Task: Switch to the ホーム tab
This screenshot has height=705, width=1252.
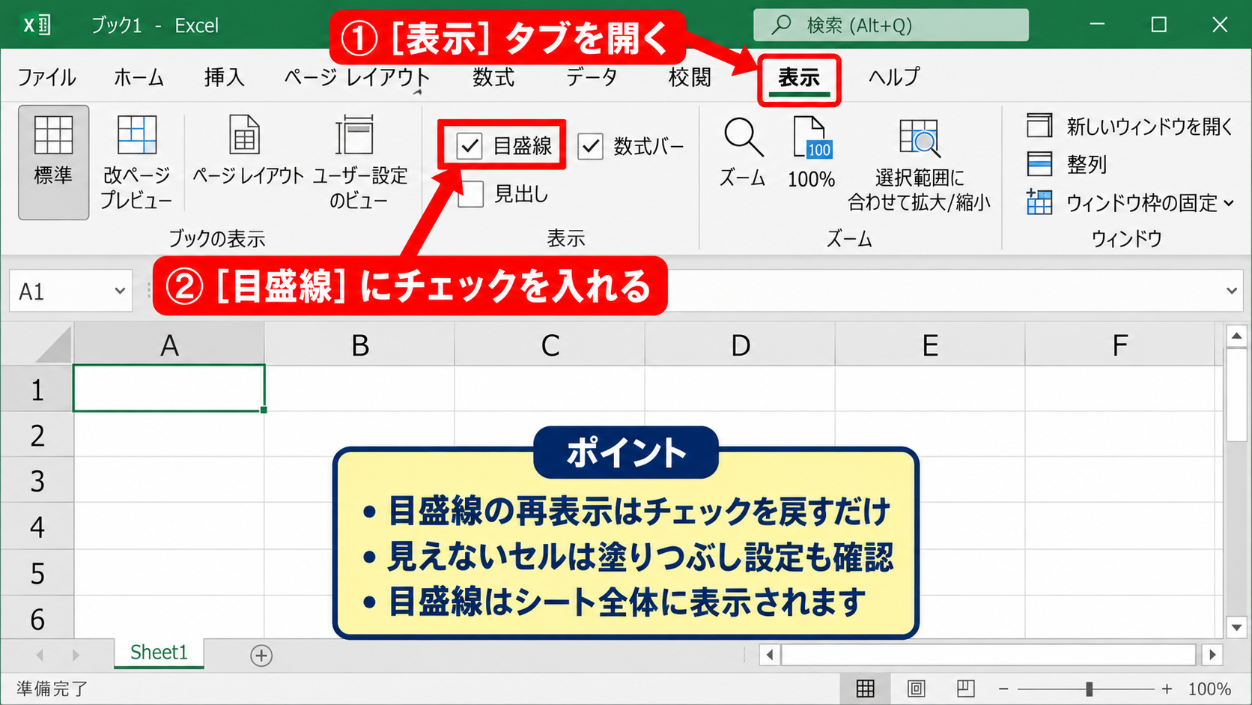Action: click(139, 77)
